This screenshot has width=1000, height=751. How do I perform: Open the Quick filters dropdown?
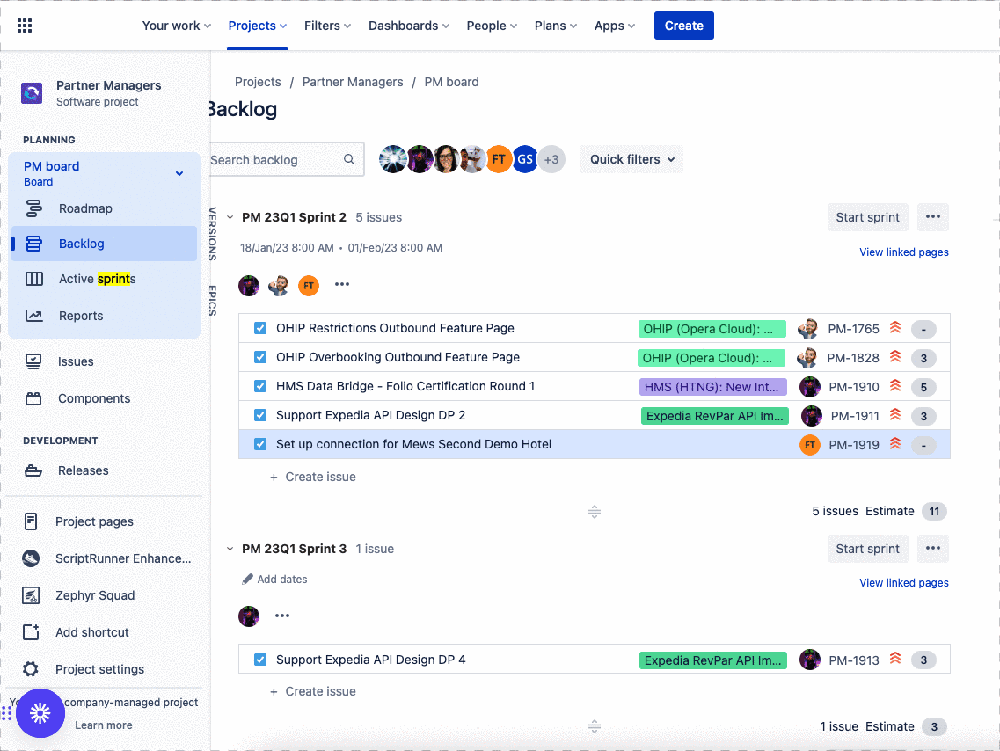pyautogui.click(x=631, y=159)
